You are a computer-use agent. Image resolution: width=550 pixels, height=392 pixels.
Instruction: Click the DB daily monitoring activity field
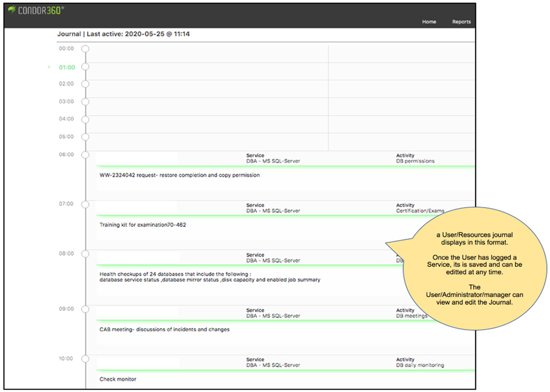click(x=420, y=366)
